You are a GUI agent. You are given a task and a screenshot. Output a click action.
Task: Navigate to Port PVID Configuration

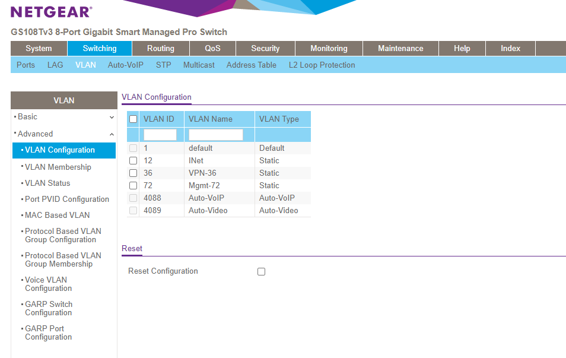67,199
